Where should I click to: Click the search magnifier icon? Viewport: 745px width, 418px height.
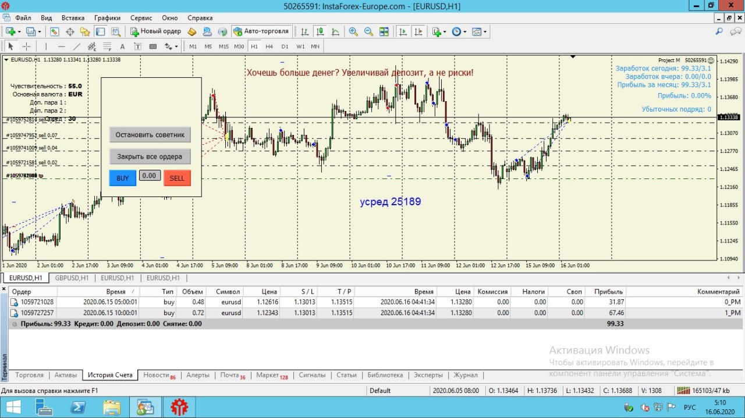[x=719, y=31]
